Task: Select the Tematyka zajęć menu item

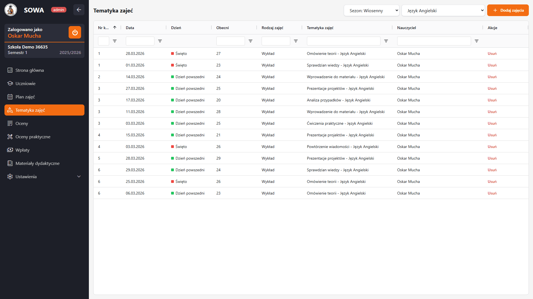Action: point(30,110)
